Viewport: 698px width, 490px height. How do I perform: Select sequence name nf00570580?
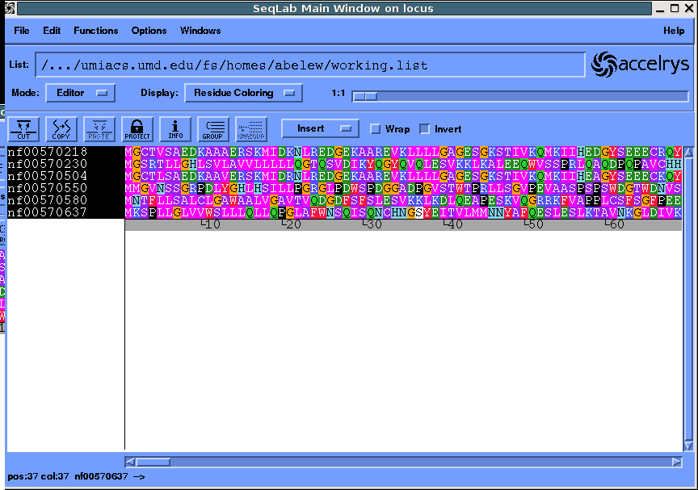(x=47, y=200)
